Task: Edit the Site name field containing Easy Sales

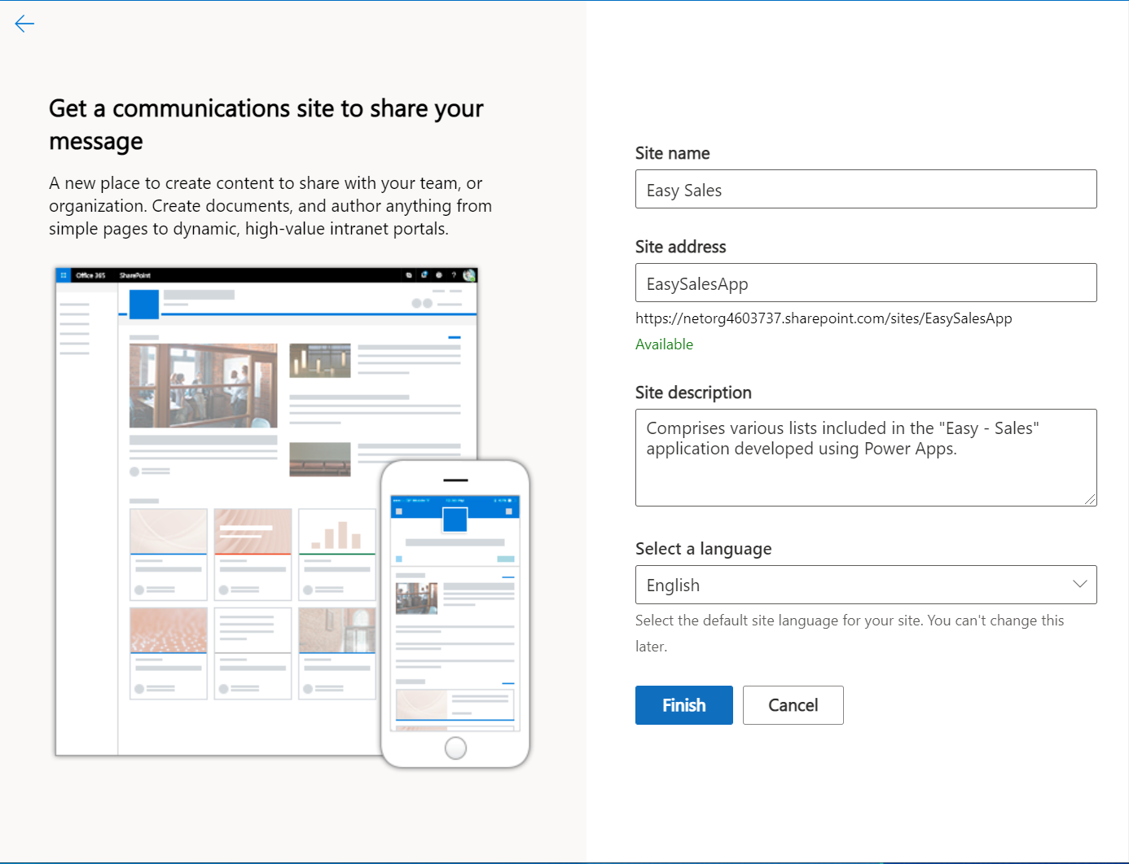Action: click(x=866, y=189)
